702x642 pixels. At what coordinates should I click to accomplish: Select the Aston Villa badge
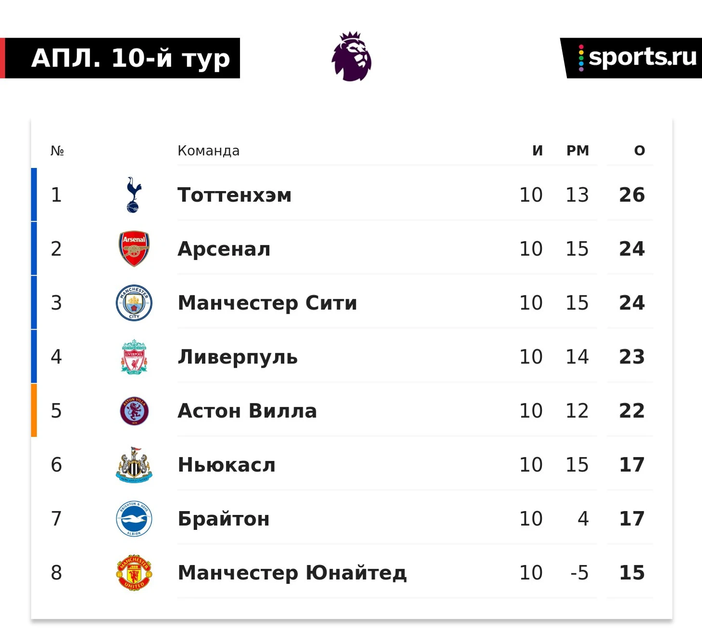[134, 411]
